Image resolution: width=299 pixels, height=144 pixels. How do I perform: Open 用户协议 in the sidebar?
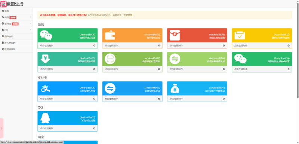click(16, 36)
